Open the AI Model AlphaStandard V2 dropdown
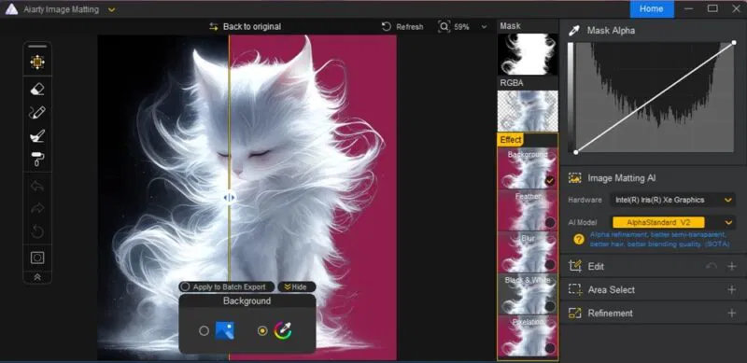 pos(672,222)
